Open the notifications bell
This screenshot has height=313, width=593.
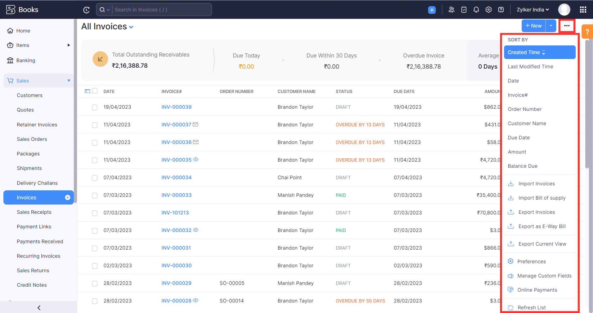click(x=476, y=10)
